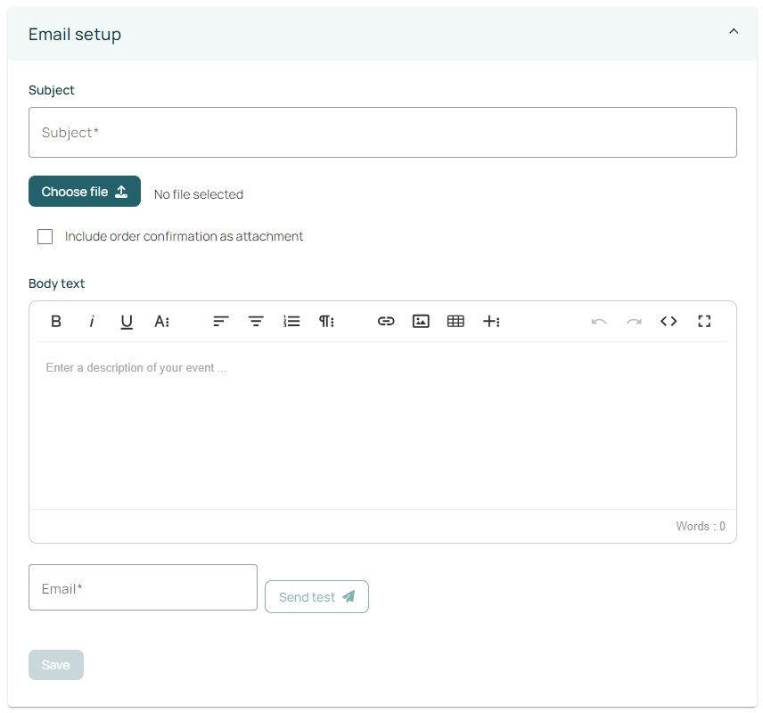Insert an ordered list in the editor
Screen dimensions: 763x713
[x=291, y=322]
